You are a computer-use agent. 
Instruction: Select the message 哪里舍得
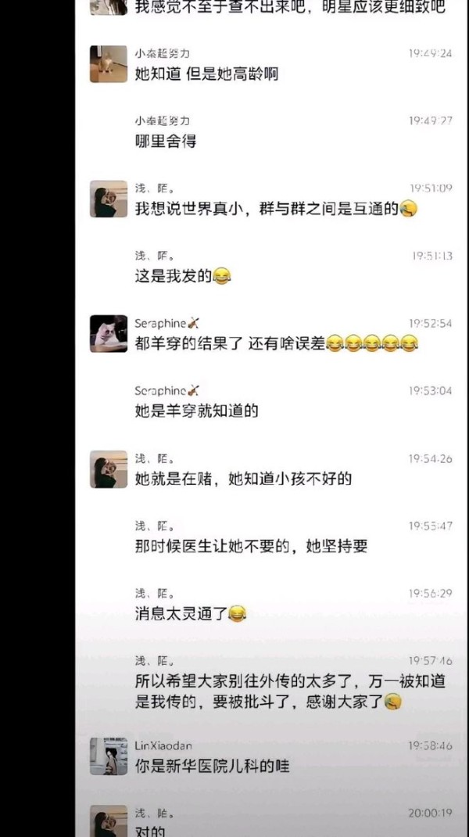click(166, 142)
